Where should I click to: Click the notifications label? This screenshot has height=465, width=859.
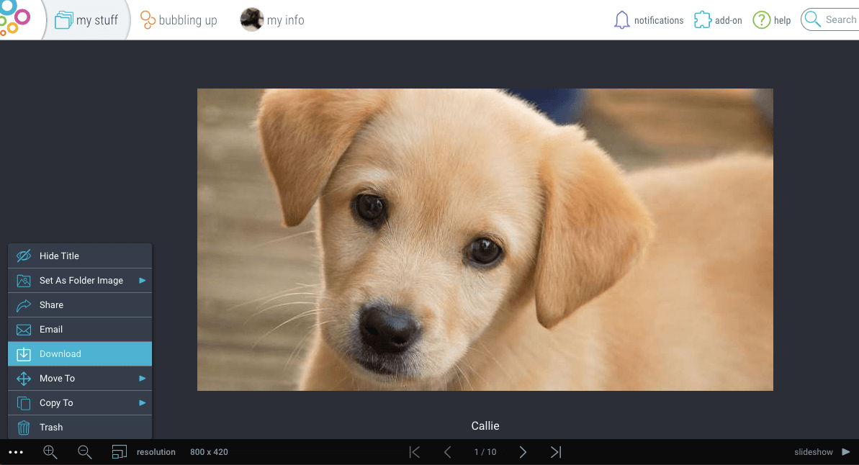659,20
